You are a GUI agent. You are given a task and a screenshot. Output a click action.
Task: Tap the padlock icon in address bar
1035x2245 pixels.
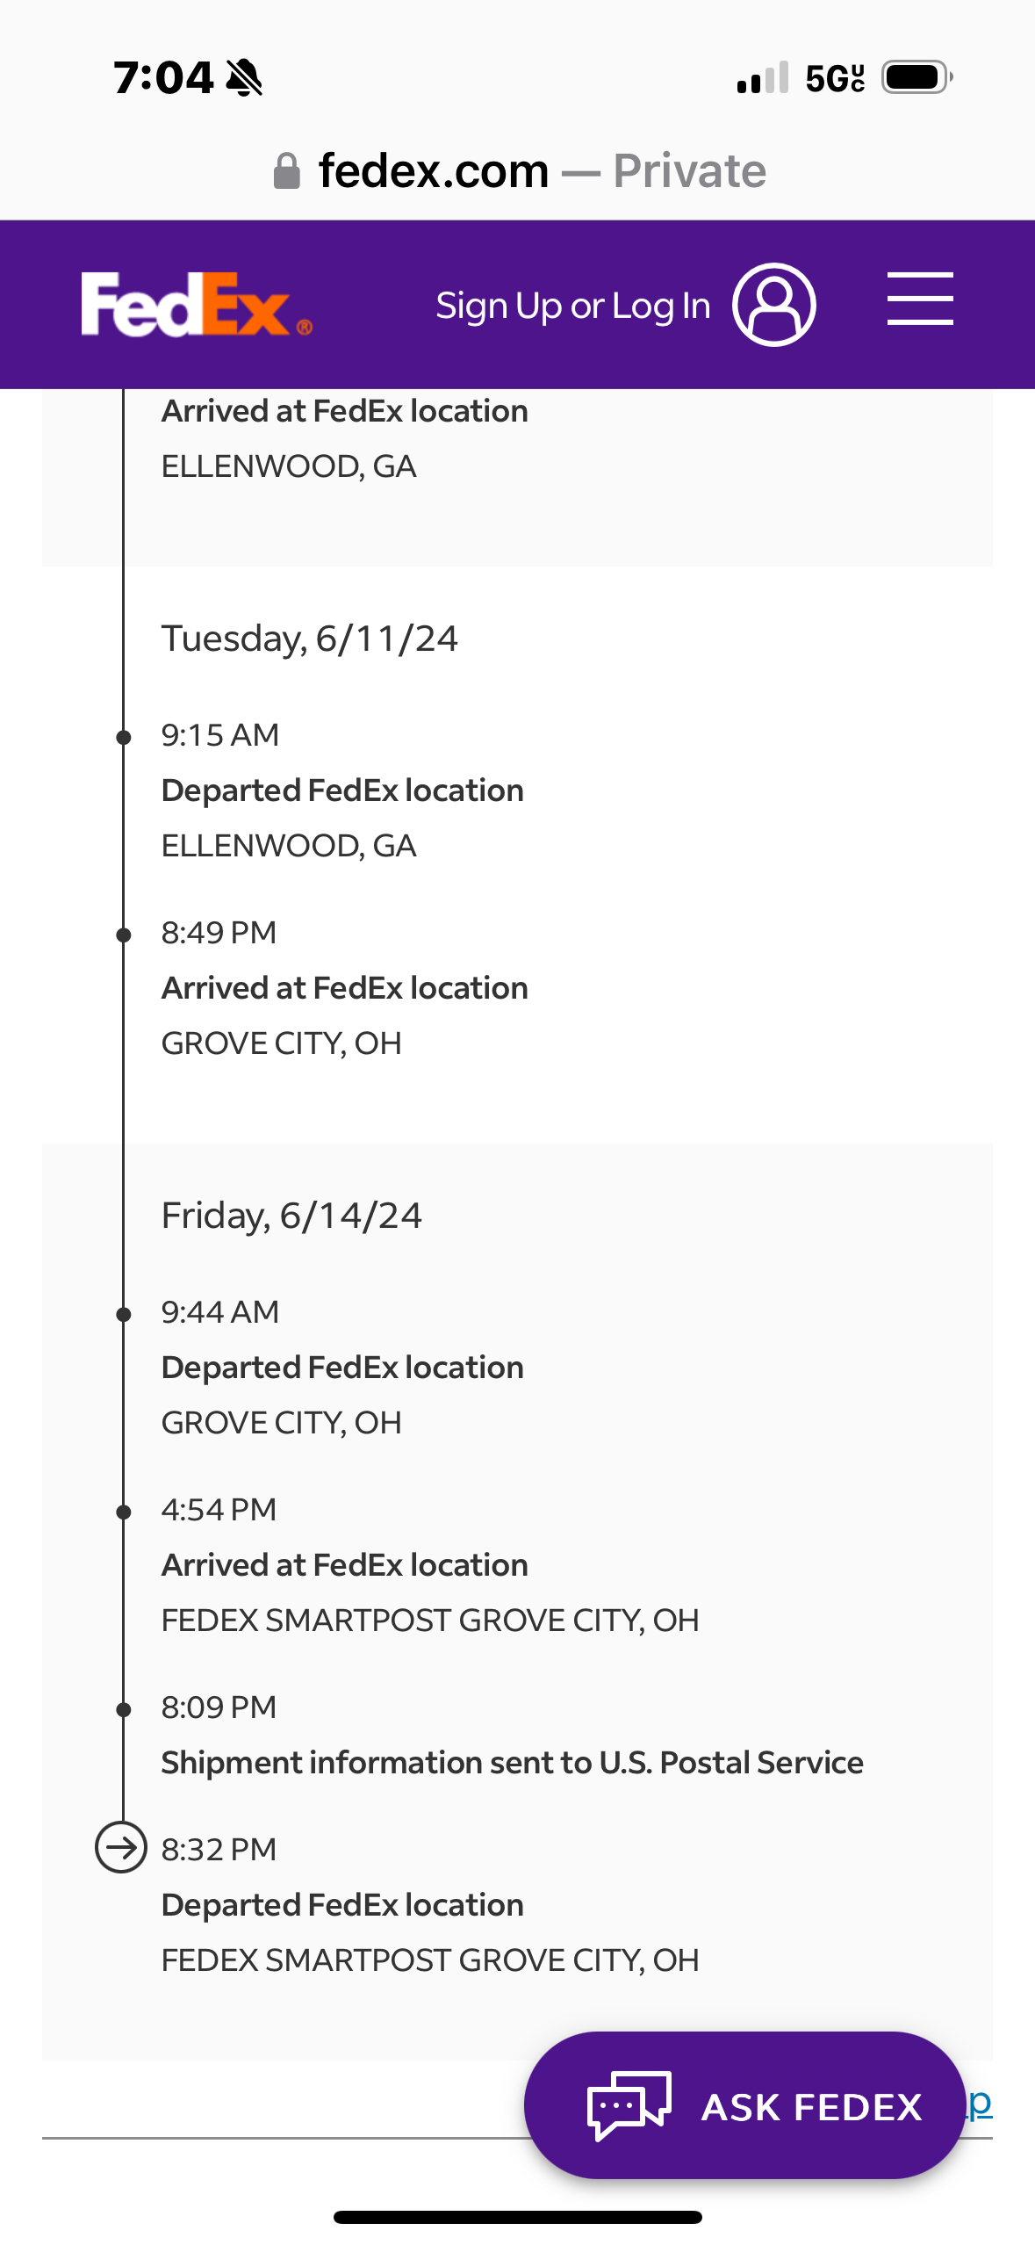click(x=287, y=171)
